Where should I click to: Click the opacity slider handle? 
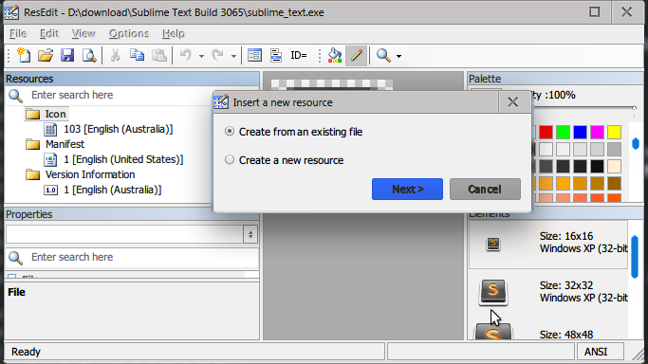pos(634,108)
